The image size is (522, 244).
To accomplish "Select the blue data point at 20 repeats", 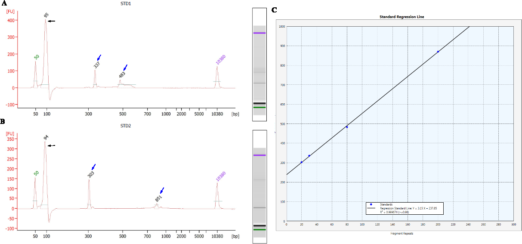I will (x=301, y=162).
